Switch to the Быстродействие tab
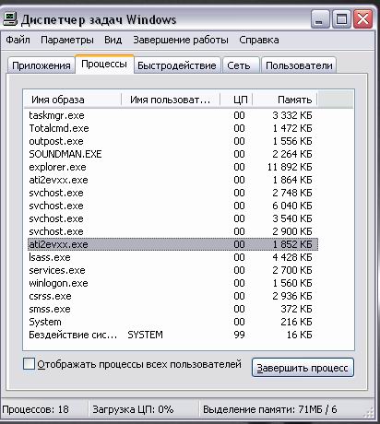This screenshot has height=424, width=380. click(177, 65)
